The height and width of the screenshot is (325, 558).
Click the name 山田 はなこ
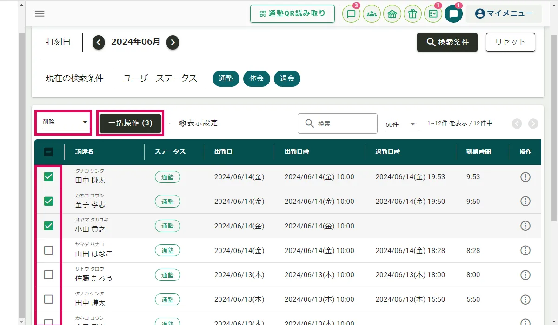(x=93, y=253)
